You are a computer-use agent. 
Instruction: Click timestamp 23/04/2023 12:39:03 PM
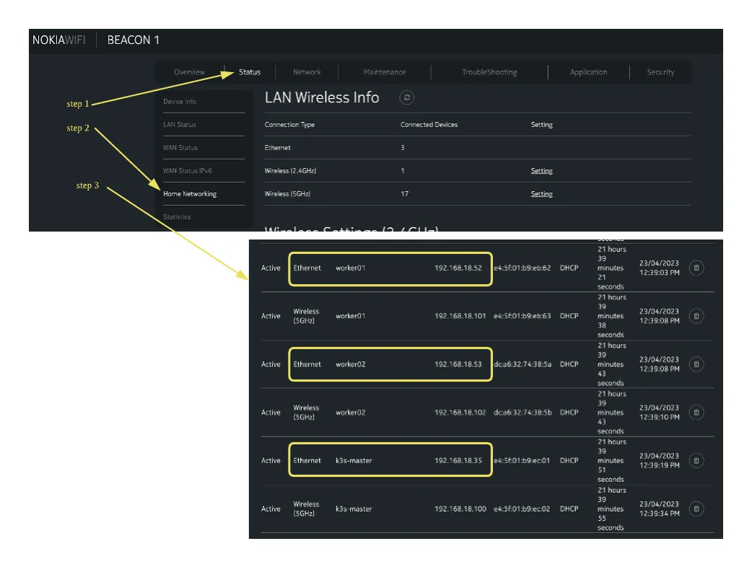660,268
